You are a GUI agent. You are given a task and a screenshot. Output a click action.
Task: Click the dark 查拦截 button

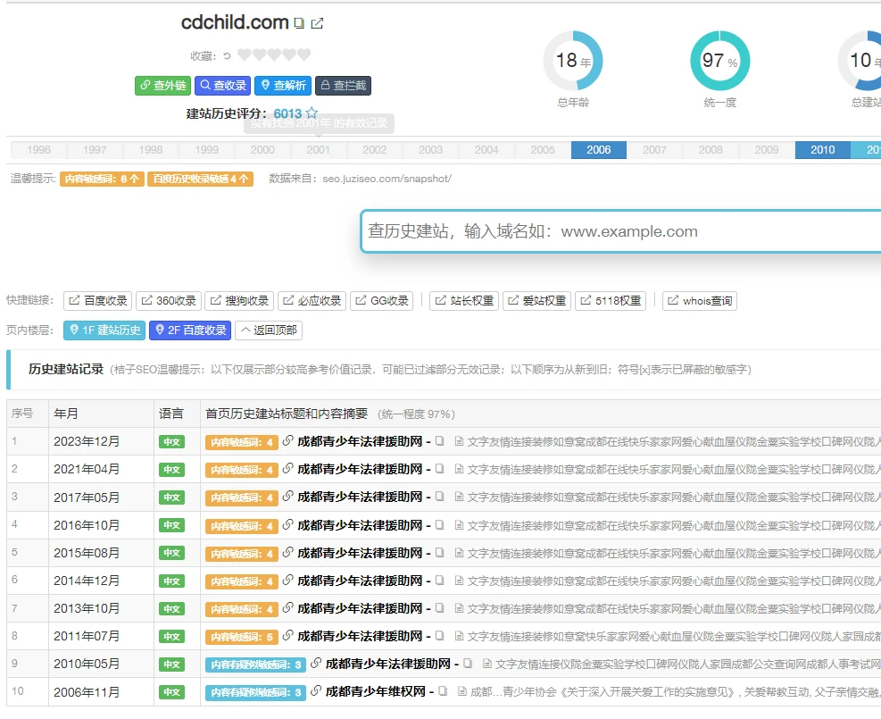(x=343, y=86)
